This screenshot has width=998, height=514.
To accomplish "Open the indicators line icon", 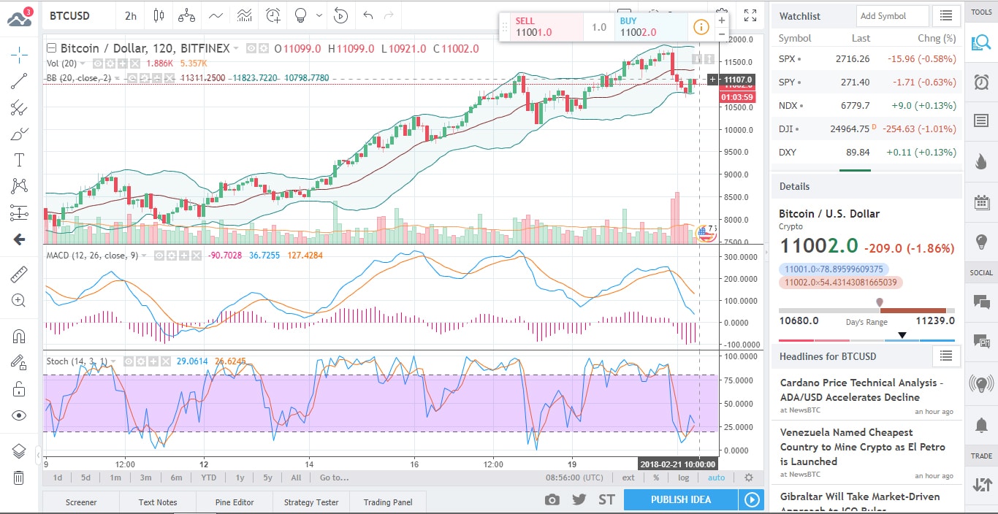I will coord(216,15).
